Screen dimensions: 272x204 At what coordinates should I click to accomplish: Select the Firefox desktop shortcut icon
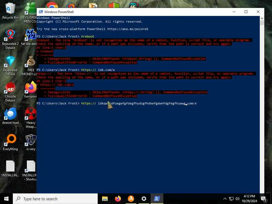31,90
